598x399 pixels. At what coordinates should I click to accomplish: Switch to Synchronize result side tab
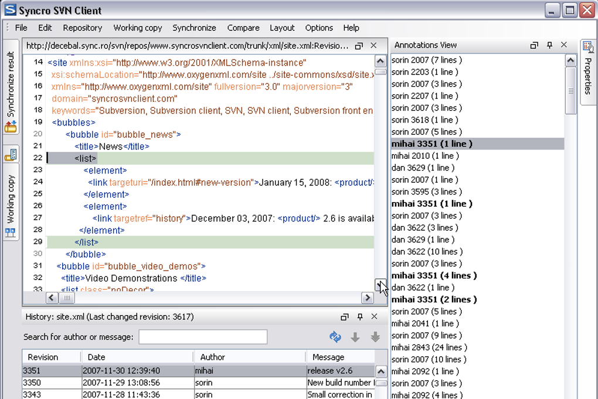tap(11, 91)
